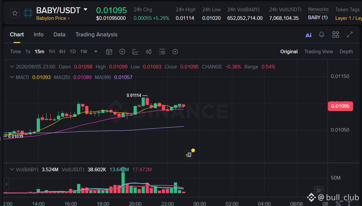This screenshot has width=362, height=206.
Task: Open more intervals dropdown arrow
Action: tap(96, 52)
